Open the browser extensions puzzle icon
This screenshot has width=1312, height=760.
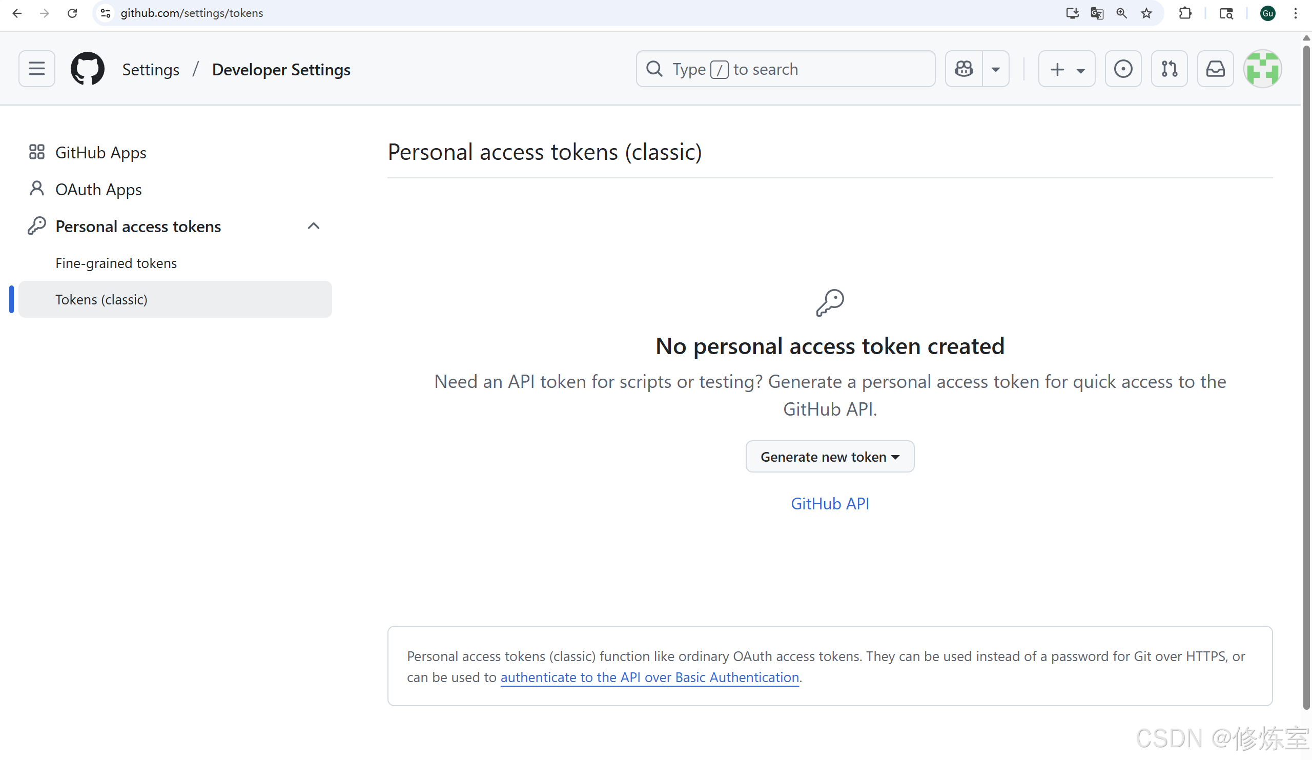[x=1185, y=13]
